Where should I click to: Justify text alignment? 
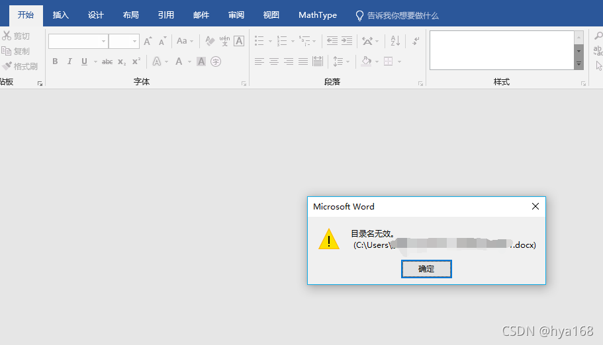303,61
